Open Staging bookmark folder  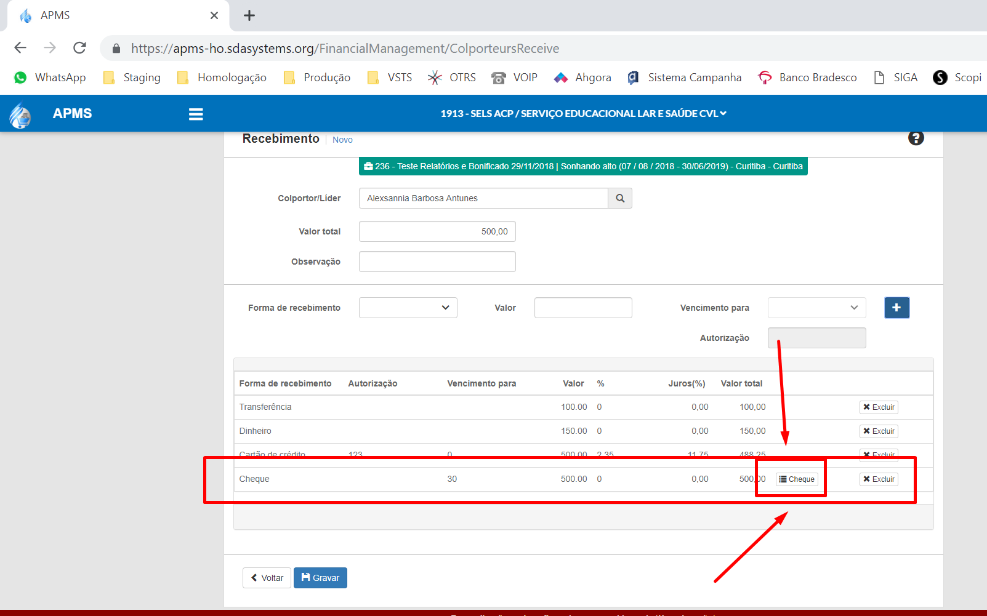click(x=132, y=78)
